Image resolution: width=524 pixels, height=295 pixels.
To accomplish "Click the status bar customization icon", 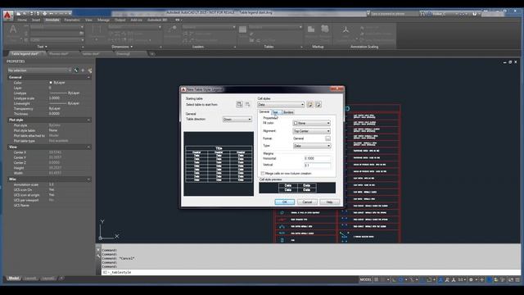I will [517, 279].
